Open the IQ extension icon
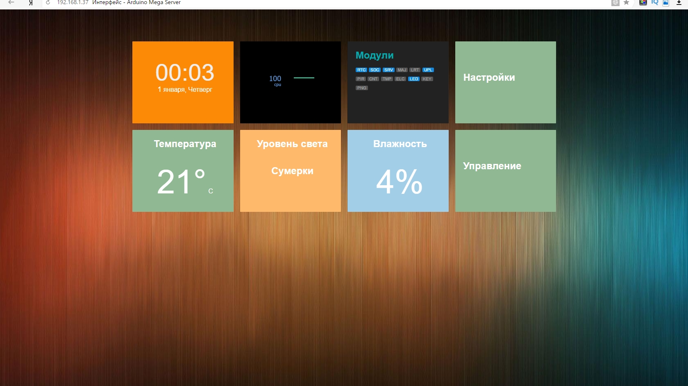 [x=655, y=2]
